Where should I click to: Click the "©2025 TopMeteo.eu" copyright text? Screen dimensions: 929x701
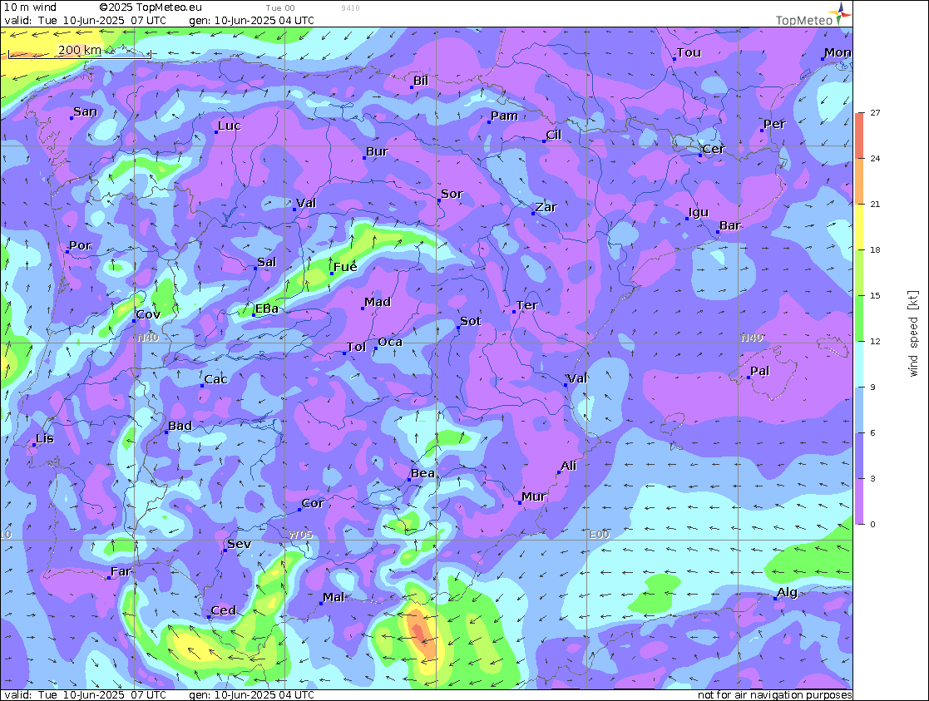(x=151, y=7)
